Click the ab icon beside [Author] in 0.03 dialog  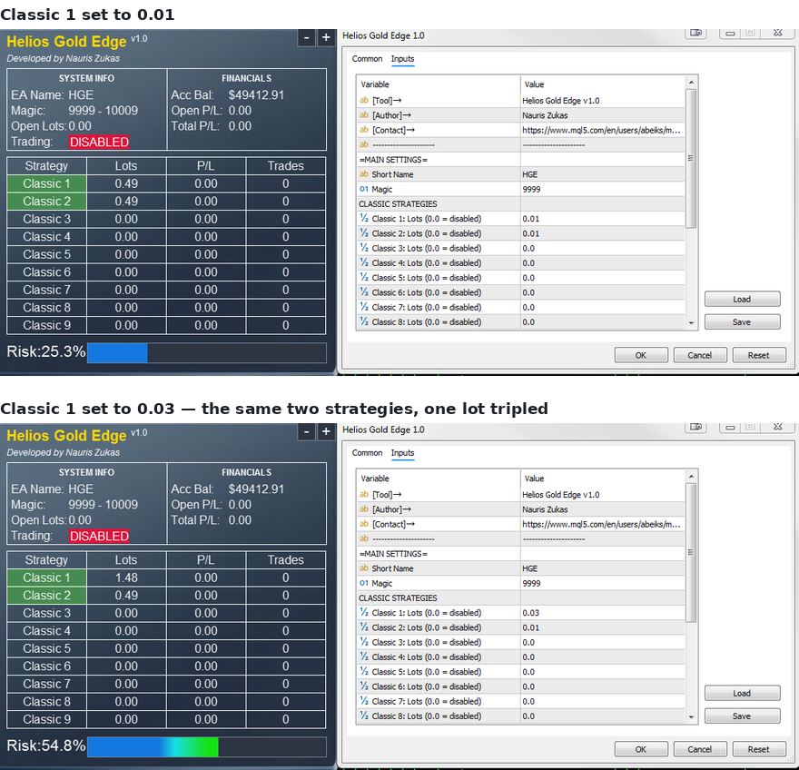364,509
